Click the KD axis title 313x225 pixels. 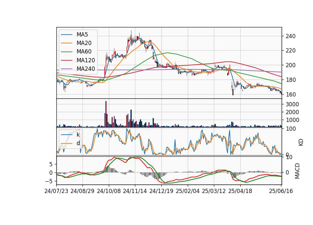301,142
